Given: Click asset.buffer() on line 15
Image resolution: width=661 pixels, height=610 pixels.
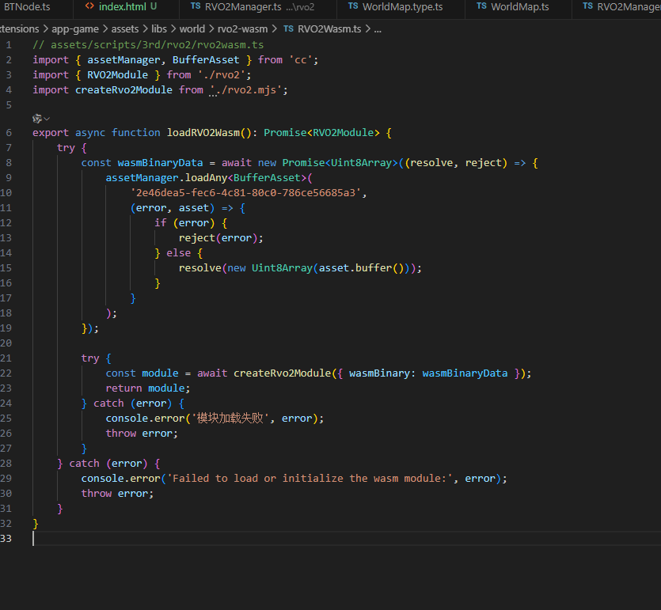Looking at the screenshot, I should pyautogui.click(x=361, y=268).
